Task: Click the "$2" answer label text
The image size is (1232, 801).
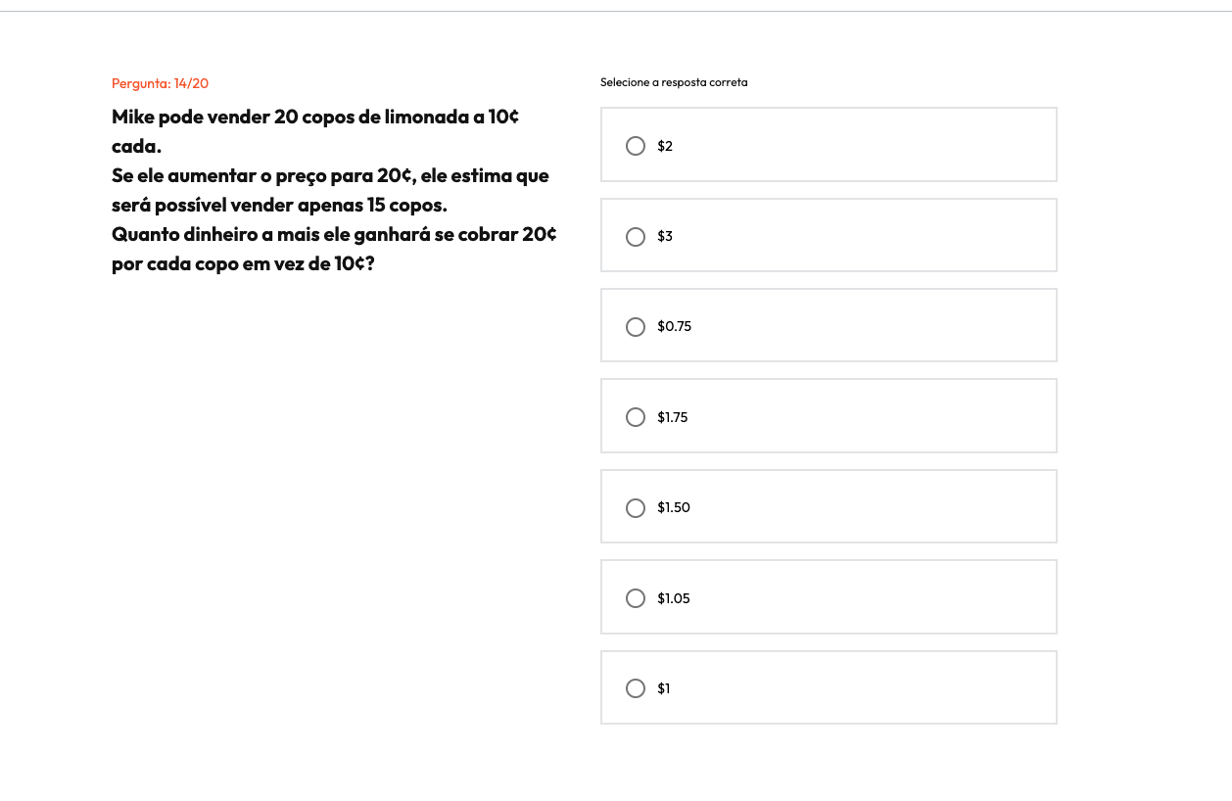Action: click(x=665, y=146)
